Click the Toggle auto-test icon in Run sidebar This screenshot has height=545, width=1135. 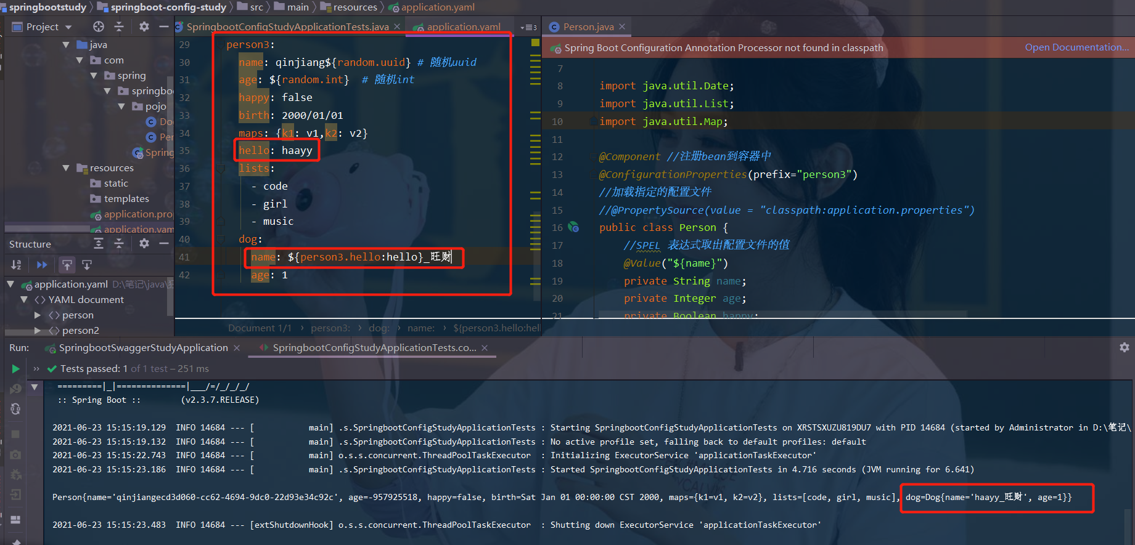coord(15,409)
